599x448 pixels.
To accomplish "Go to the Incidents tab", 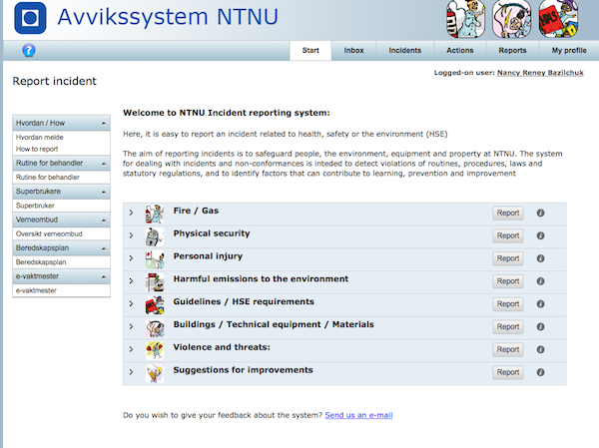I will click(405, 51).
